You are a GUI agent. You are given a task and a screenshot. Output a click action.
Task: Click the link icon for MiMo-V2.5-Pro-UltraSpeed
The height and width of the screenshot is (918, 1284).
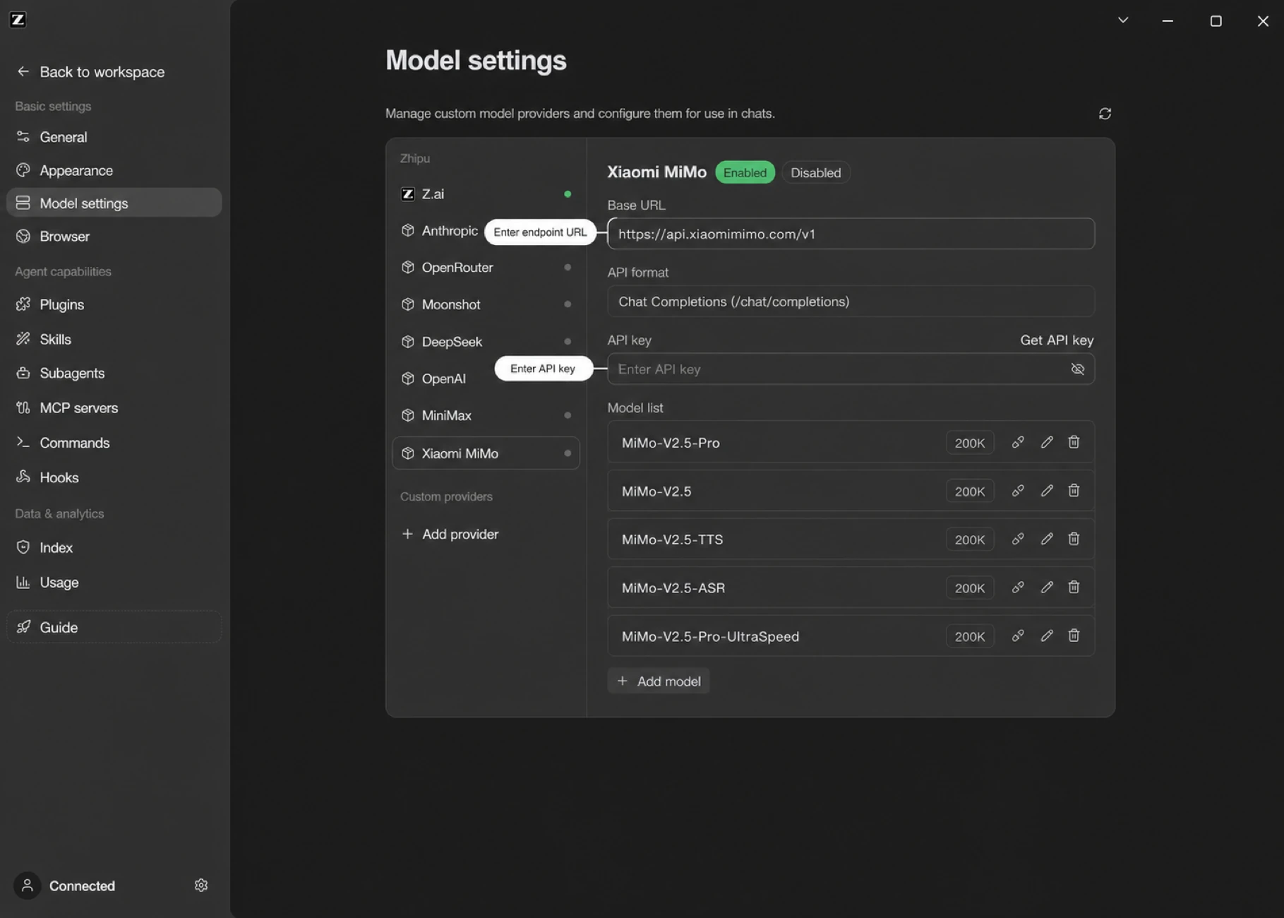[1018, 636]
